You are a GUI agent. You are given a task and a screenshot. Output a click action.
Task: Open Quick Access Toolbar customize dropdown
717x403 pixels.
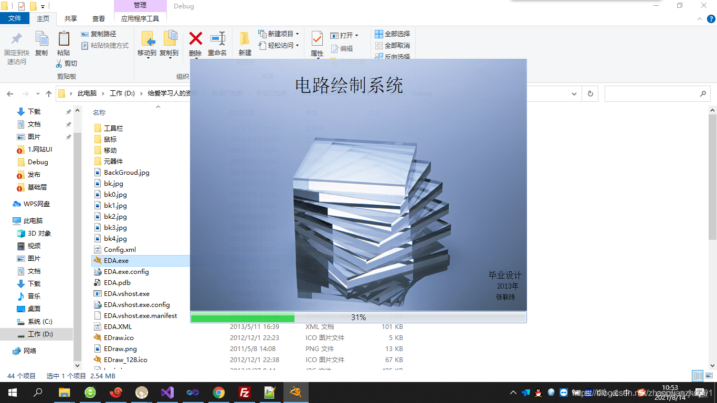coord(43,6)
